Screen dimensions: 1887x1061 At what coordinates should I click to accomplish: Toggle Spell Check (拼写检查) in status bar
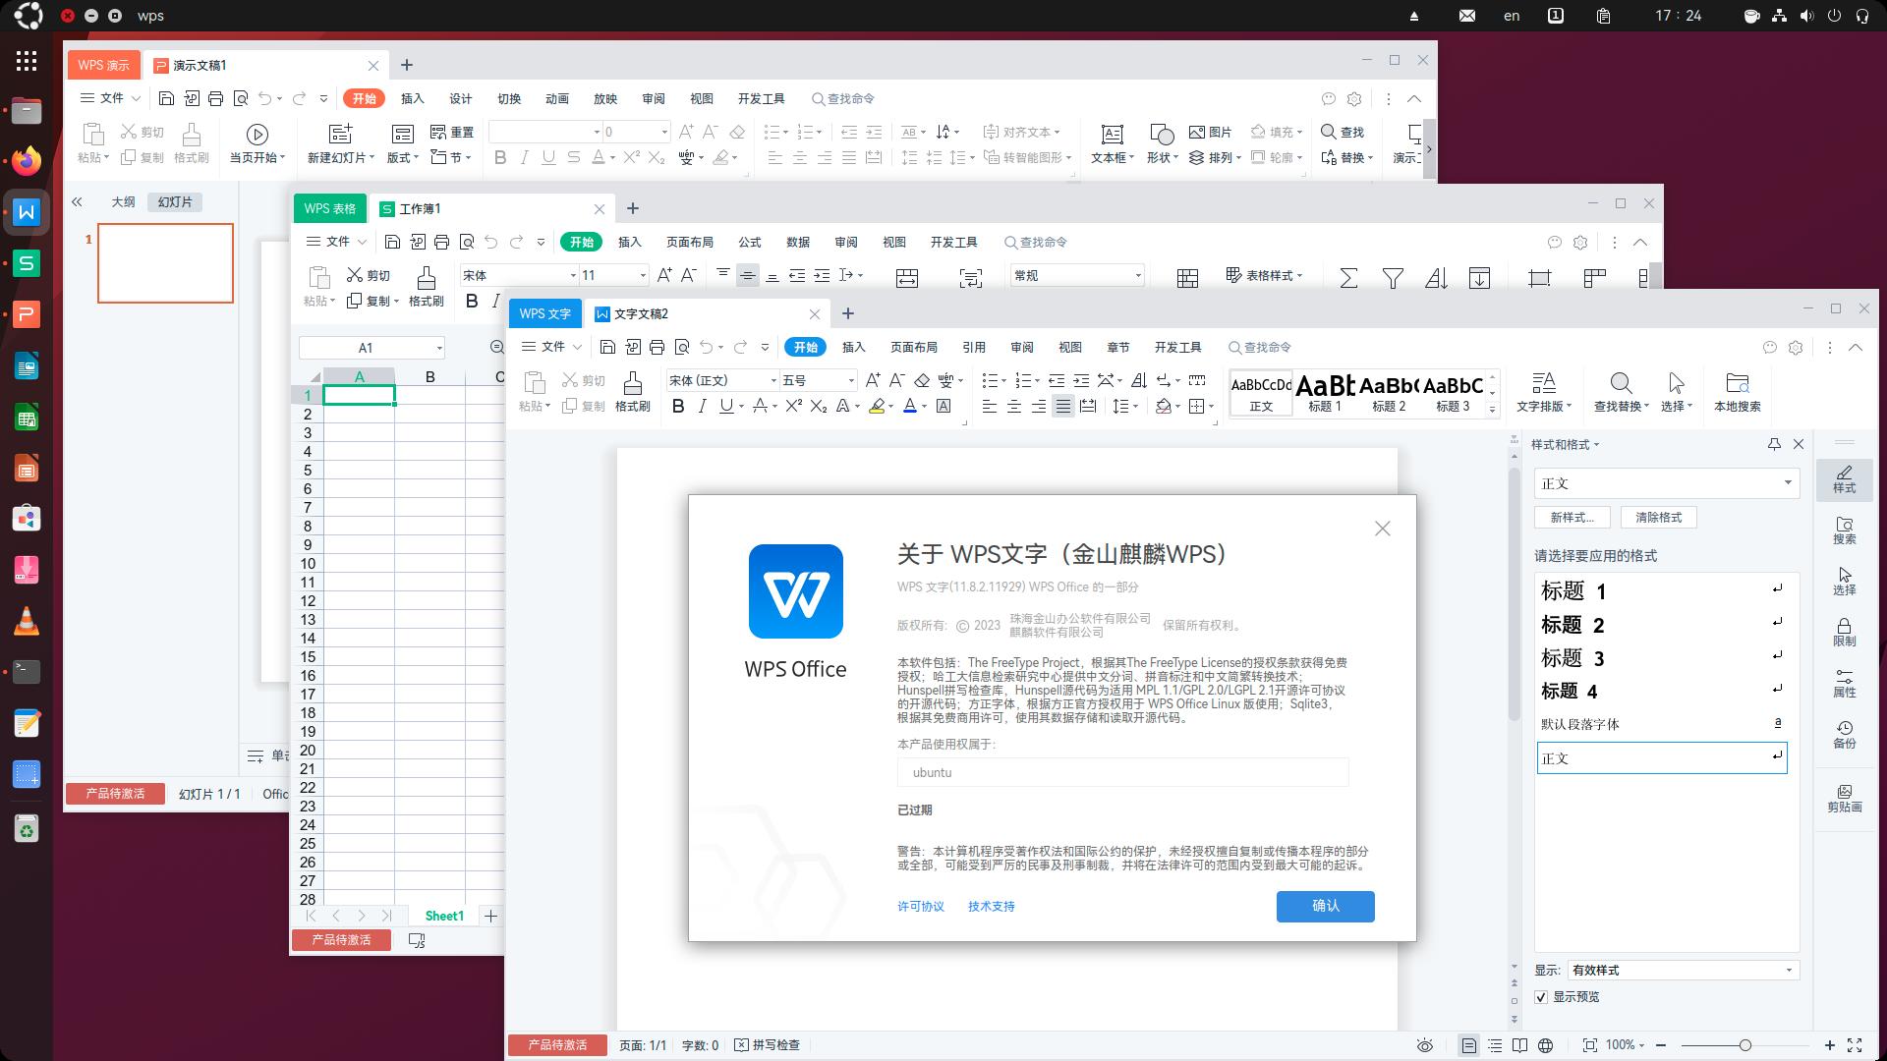click(768, 1045)
